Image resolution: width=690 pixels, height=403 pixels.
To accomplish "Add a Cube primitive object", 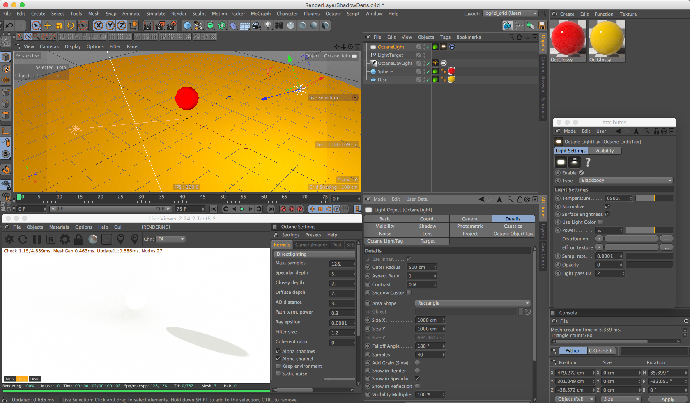I will click(187, 25).
